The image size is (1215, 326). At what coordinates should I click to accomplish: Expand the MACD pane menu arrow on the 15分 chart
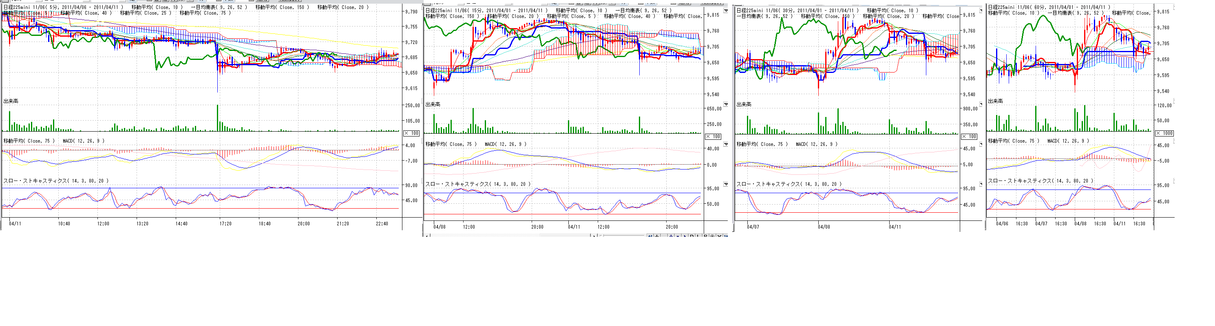[x=725, y=144]
